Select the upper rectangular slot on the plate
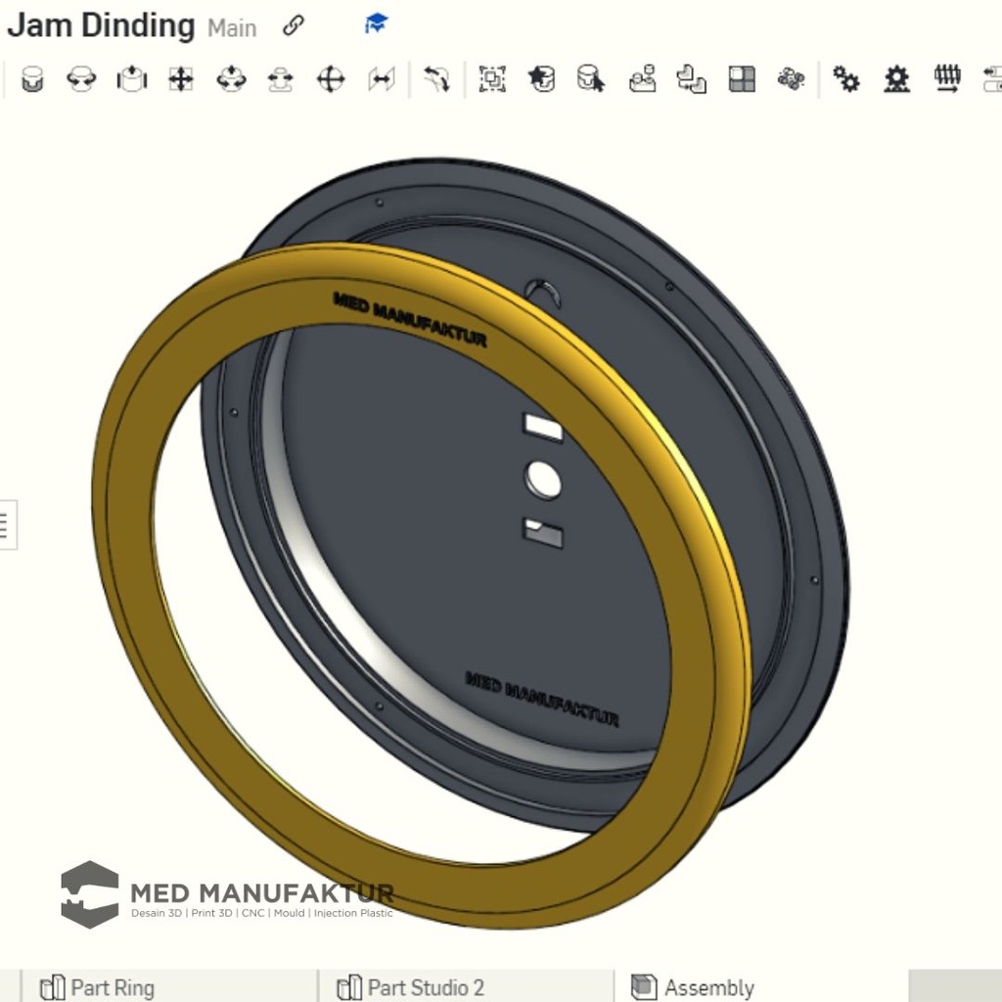1002x1002 pixels. pyautogui.click(x=543, y=427)
